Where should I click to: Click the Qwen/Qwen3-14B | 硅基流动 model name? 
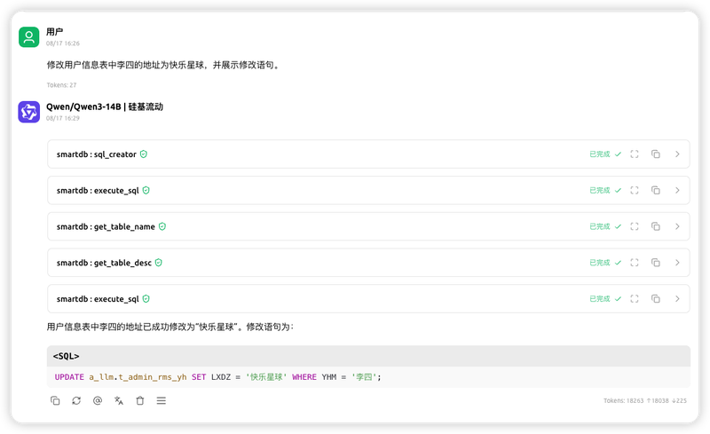coord(105,107)
